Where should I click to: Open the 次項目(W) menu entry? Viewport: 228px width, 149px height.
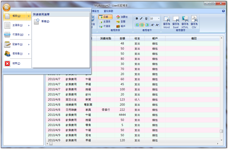(x=17, y=35)
